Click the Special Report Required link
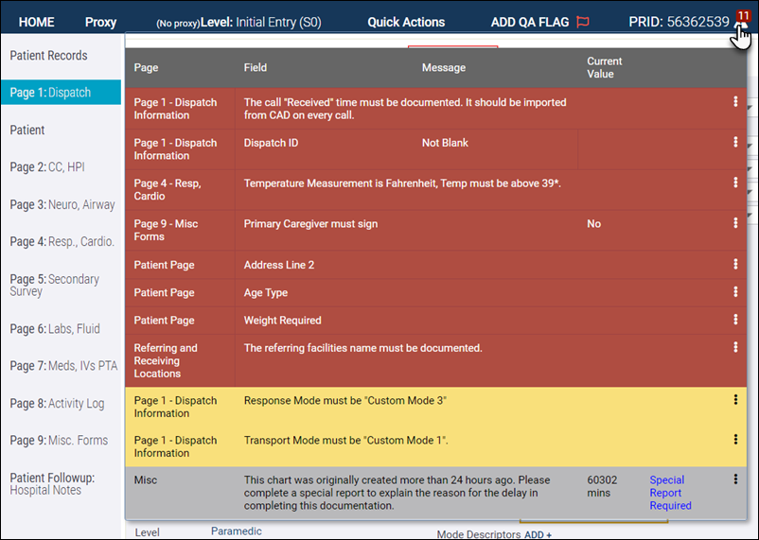 670,493
